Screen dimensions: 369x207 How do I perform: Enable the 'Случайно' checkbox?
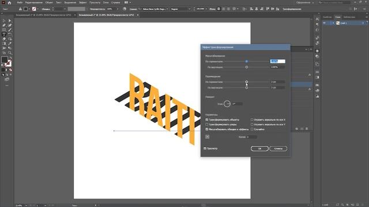click(x=252, y=129)
